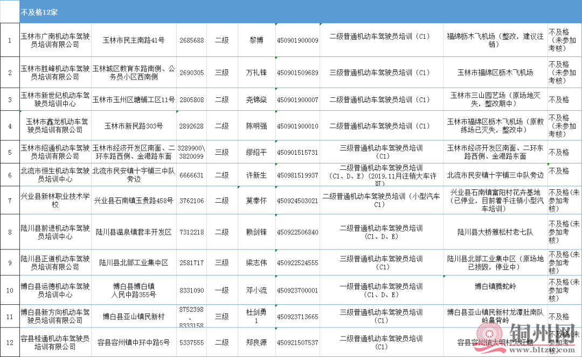Select the 一级 level cell for 邓小流

coord(222,290)
